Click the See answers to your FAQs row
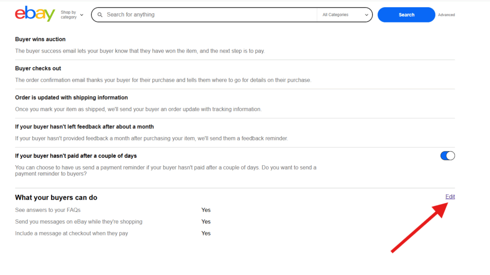This screenshot has height=275, width=490. (x=47, y=210)
